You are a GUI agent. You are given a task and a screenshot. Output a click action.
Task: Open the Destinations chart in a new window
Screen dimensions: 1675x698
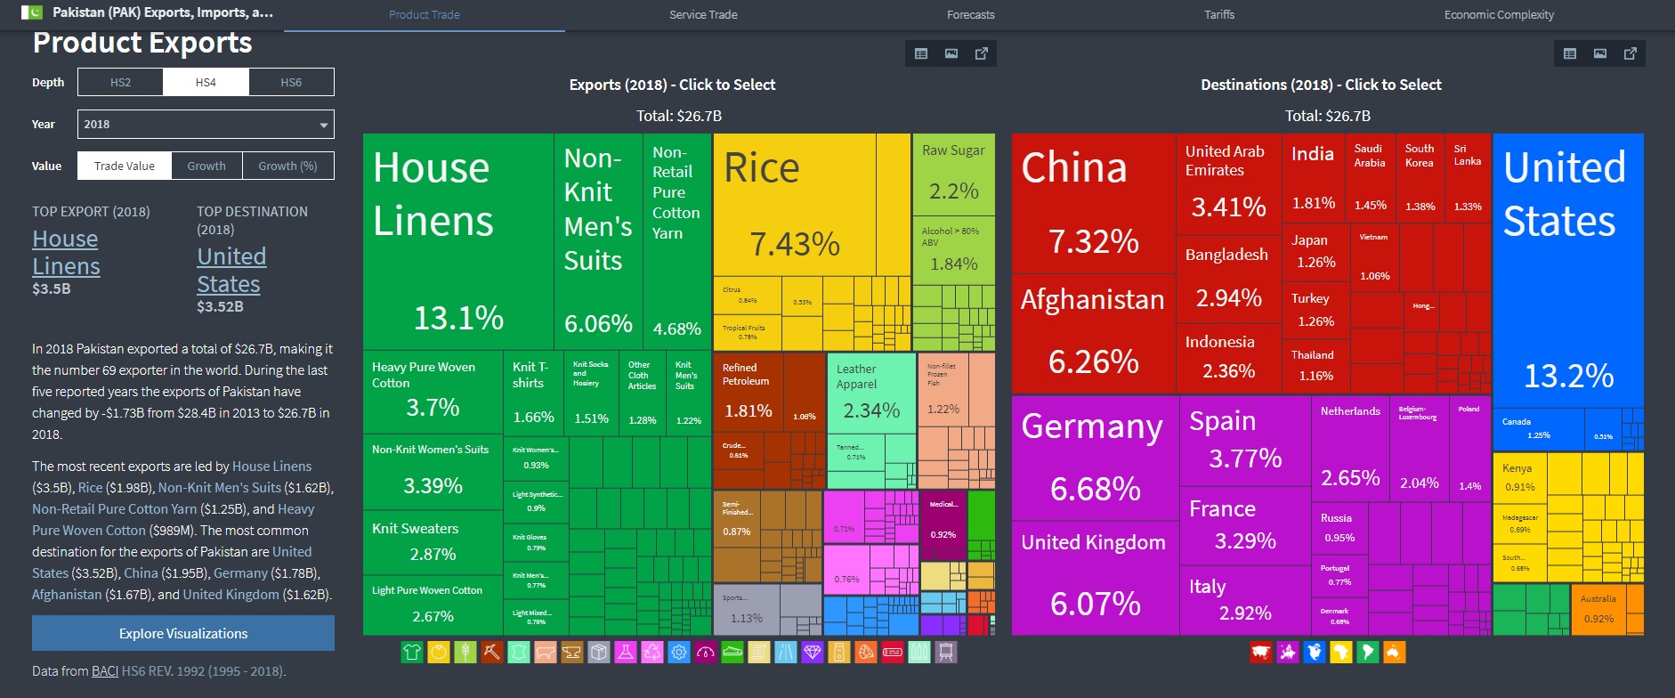[1630, 53]
